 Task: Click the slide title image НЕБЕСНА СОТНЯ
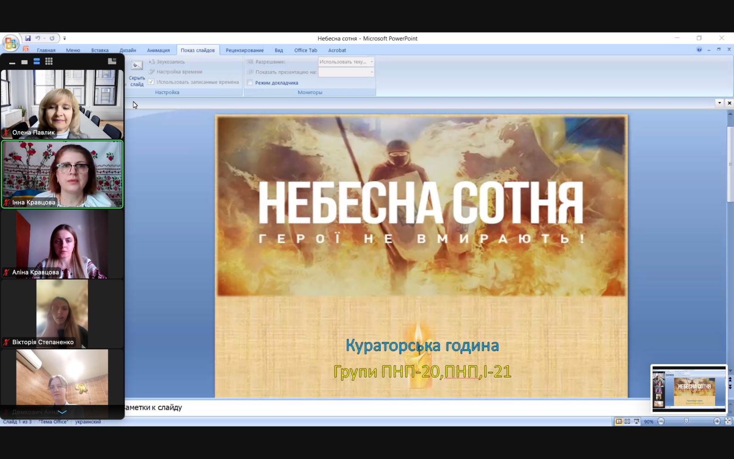point(421,206)
